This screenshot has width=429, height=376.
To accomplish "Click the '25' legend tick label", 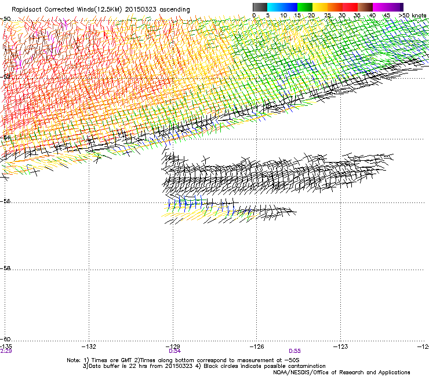I will (x=328, y=15).
